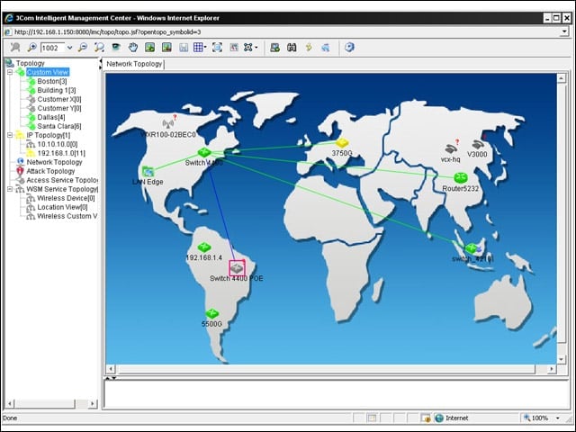576x432 pixels.
Task: Open Access Service Topology tree item
Action: [x=62, y=180]
